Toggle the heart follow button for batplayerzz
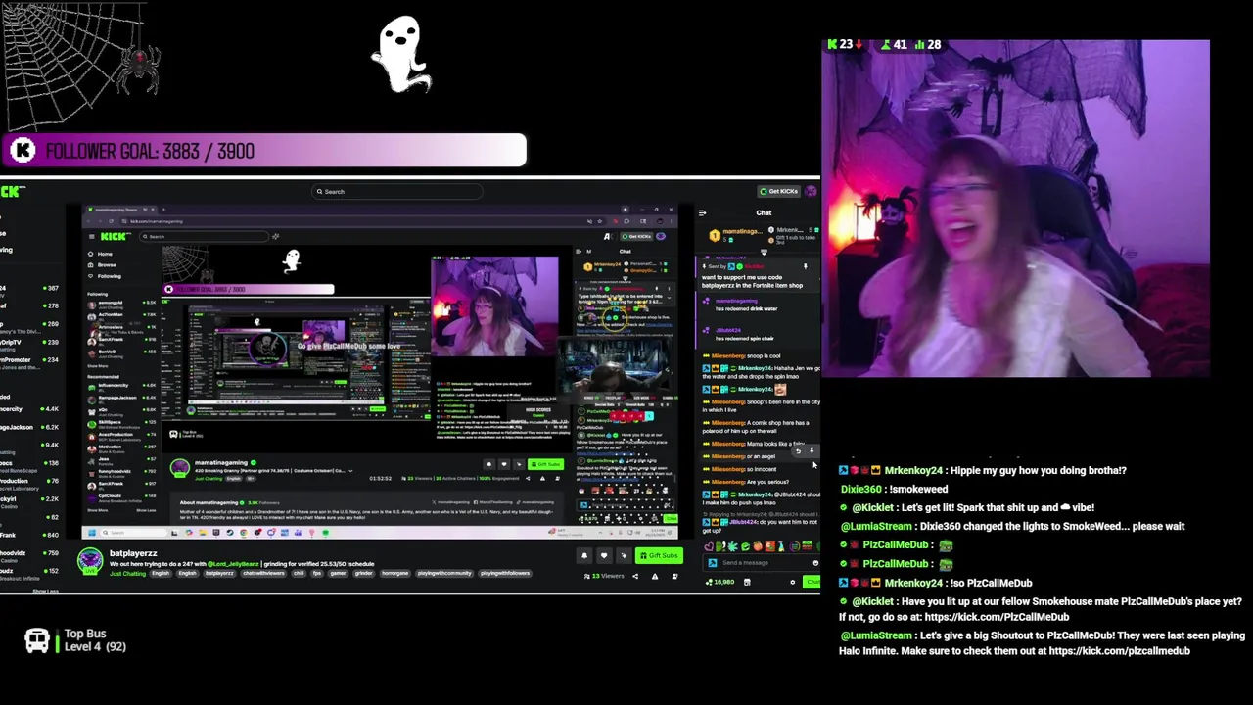The height and width of the screenshot is (705, 1253). click(604, 555)
